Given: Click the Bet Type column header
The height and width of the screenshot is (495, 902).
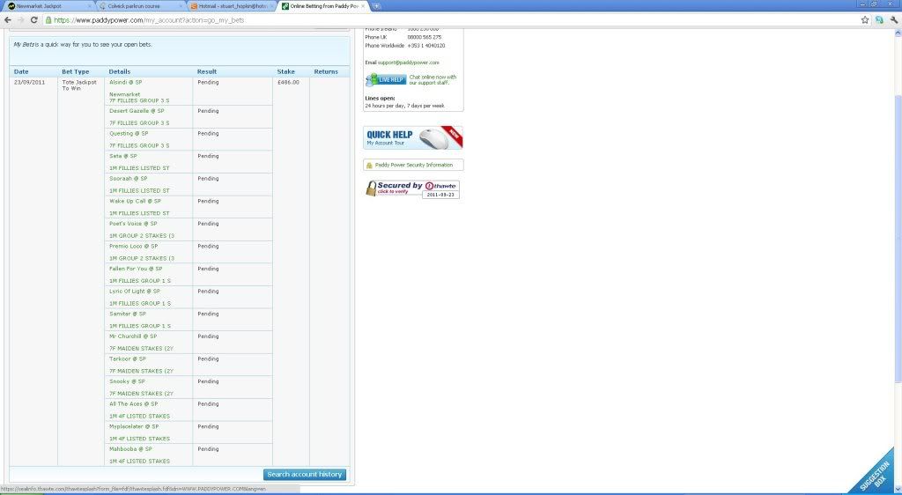Looking at the screenshot, I should 76,72.
